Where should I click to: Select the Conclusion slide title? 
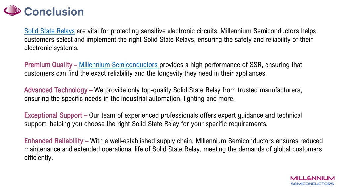click(54, 12)
